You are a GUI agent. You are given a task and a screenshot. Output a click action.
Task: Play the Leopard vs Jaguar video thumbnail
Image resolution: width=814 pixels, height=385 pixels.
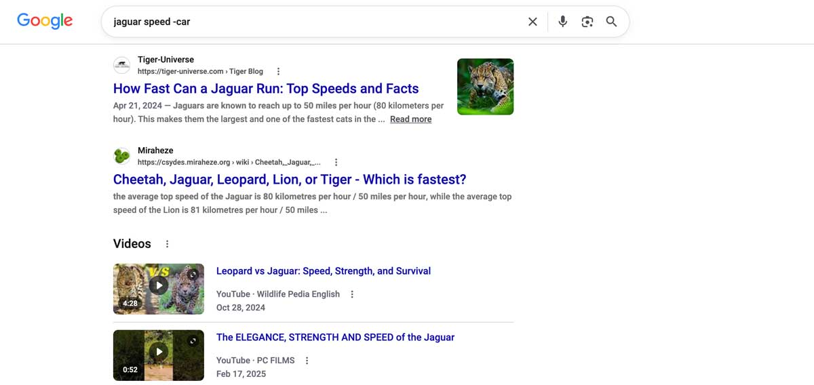click(x=159, y=289)
